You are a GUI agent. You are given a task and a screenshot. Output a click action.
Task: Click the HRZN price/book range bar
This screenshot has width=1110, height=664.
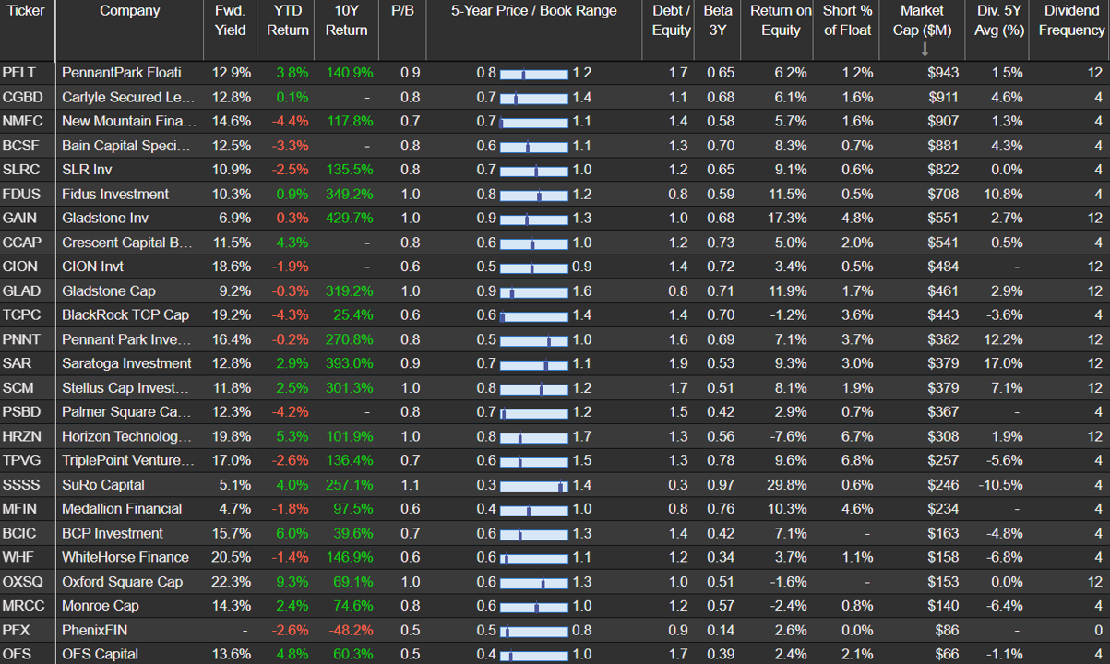[x=534, y=437]
